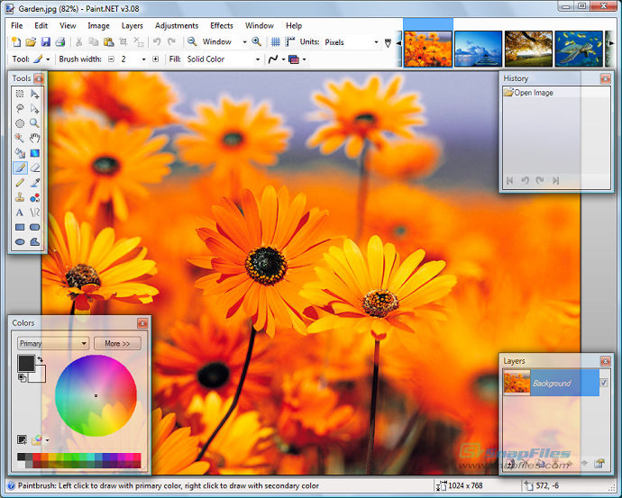Screen dimensions: 622x498
Task: Choose the Text tool
Action: click(20, 212)
